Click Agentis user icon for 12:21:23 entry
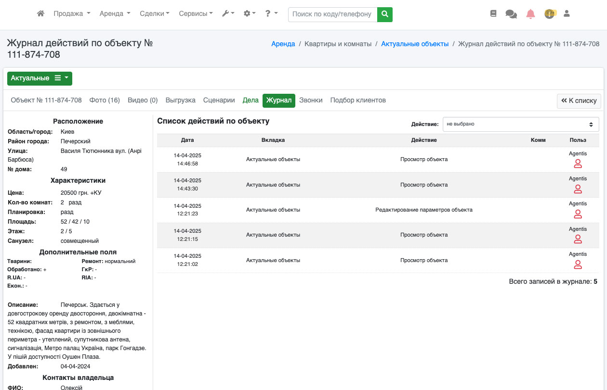 click(x=578, y=214)
